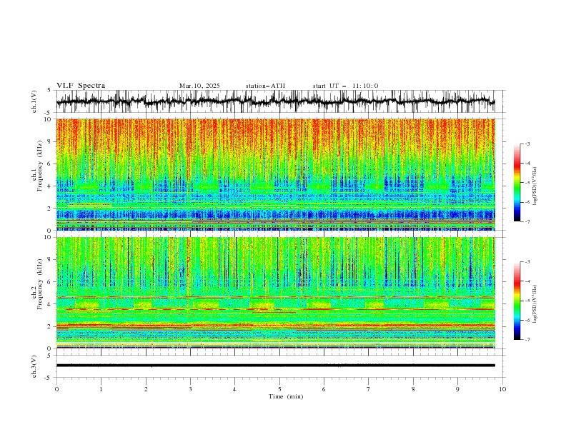Click the ch.2 colorbar log(PSD) label

coord(535,304)
